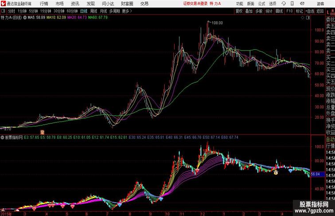Open the 财富圈 menu
The height and width of the screenshot is (216, 335).
pos(127,4)
